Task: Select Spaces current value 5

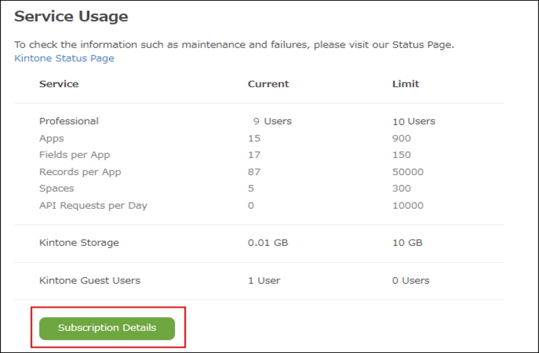Action: [251, 188]
